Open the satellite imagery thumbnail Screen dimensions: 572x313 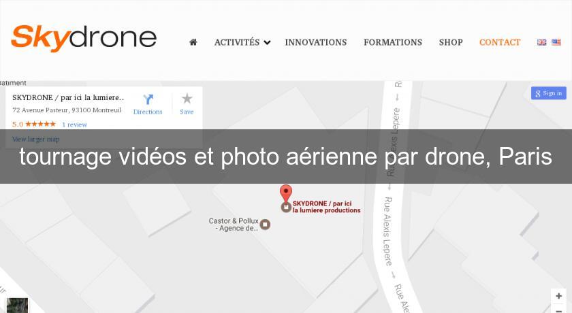(x=17, y=306)
